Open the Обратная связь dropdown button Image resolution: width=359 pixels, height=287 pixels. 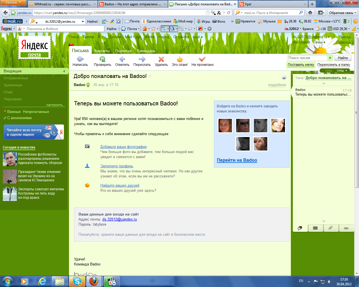pyautogui.click(x=342, y=13)
